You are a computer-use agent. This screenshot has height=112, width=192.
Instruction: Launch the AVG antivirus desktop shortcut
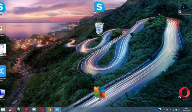click(x=99, y=92)
